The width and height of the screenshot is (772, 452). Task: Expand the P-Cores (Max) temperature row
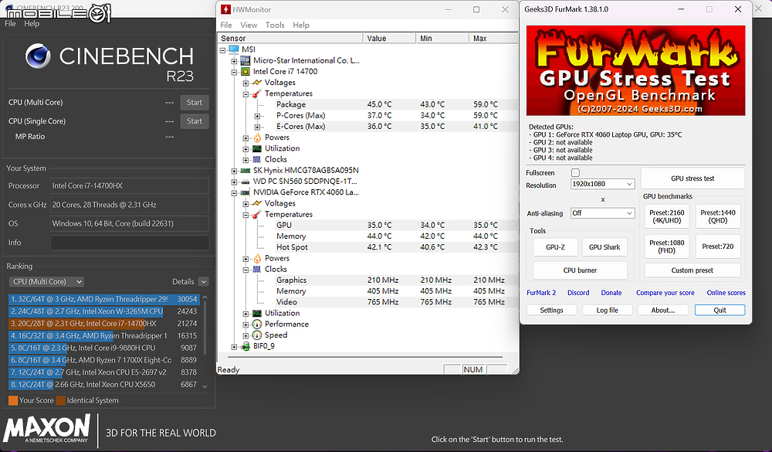coord(257,116)
